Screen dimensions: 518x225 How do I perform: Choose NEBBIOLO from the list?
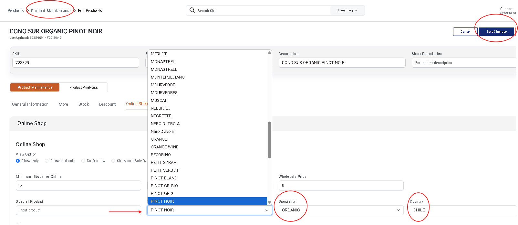(207, 108)
